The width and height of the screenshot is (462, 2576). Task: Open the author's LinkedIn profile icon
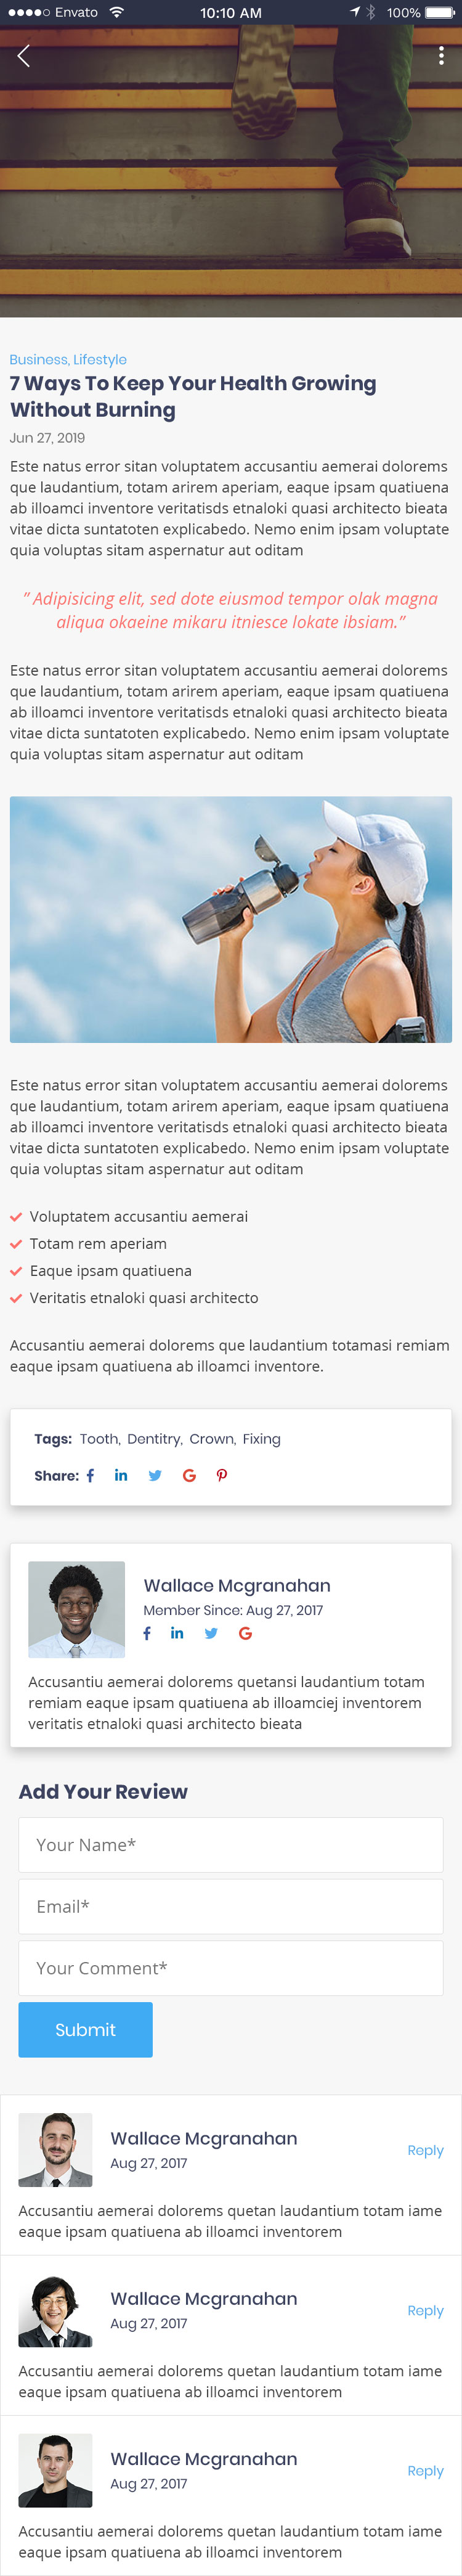coord(177,1633)
